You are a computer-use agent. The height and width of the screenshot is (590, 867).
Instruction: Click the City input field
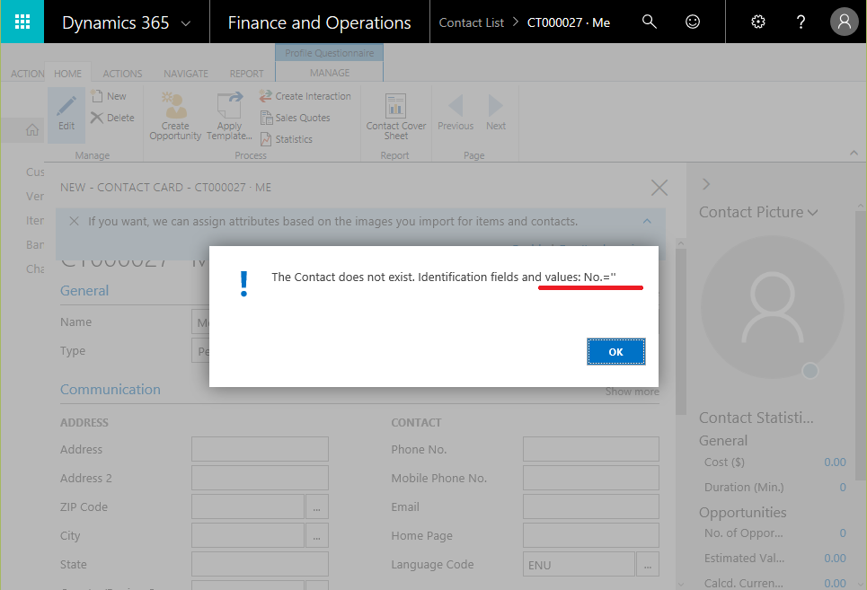[x=248, y=535]
